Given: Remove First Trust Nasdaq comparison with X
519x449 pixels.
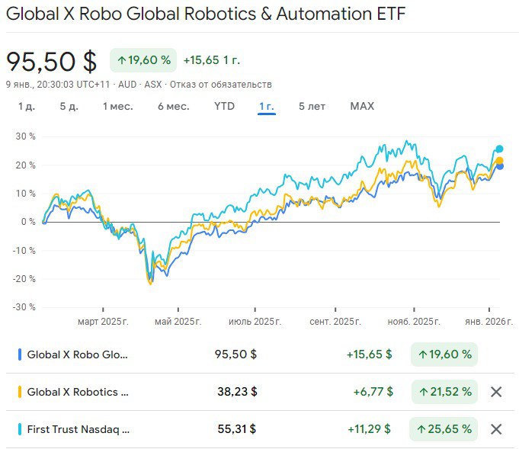Looking at the screenshot, I should [496, 429].
